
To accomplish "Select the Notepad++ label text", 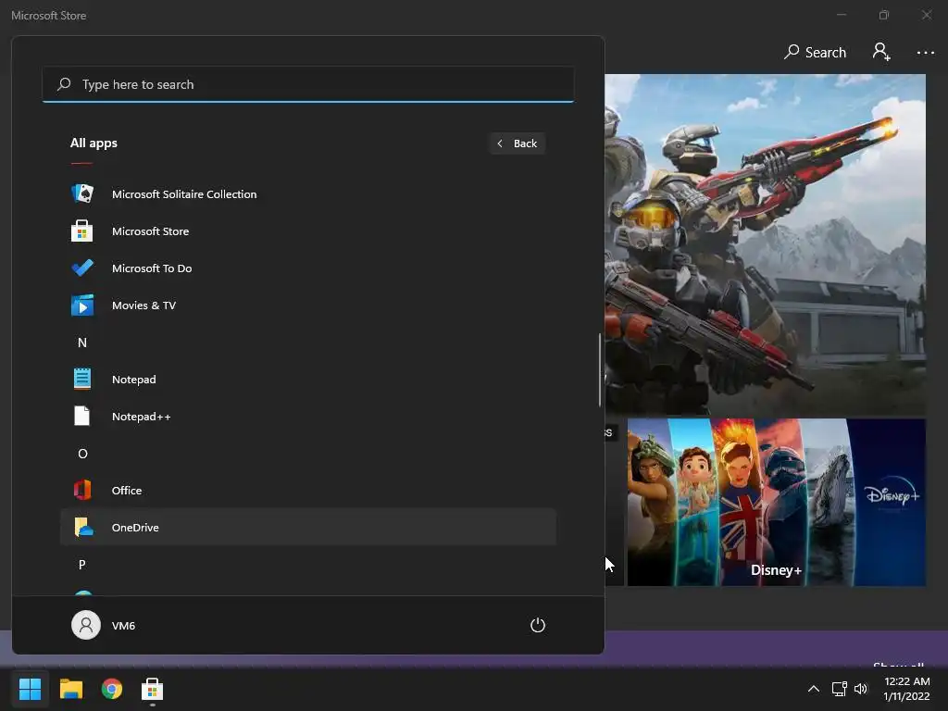I will pyautogui.click(x=142, y=417).
